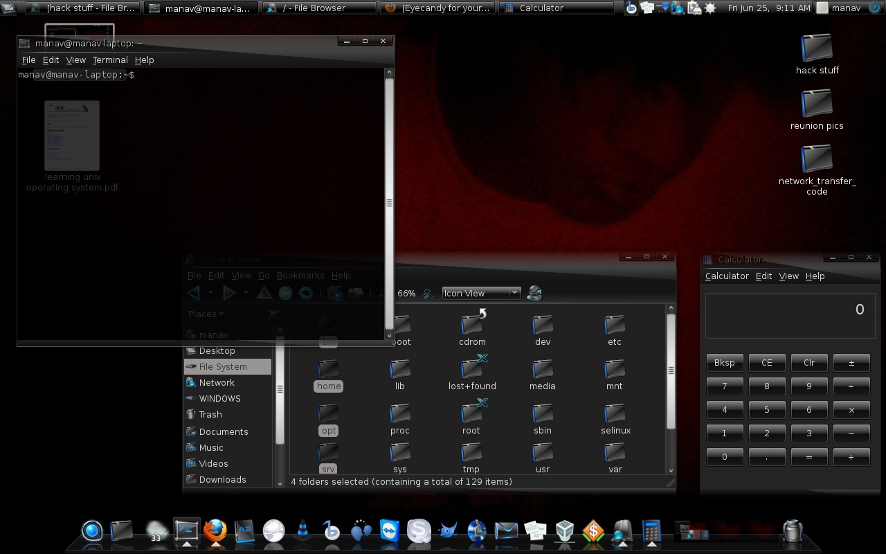
Task: Select File System in Places sidebar
Action: coord(228,366)
